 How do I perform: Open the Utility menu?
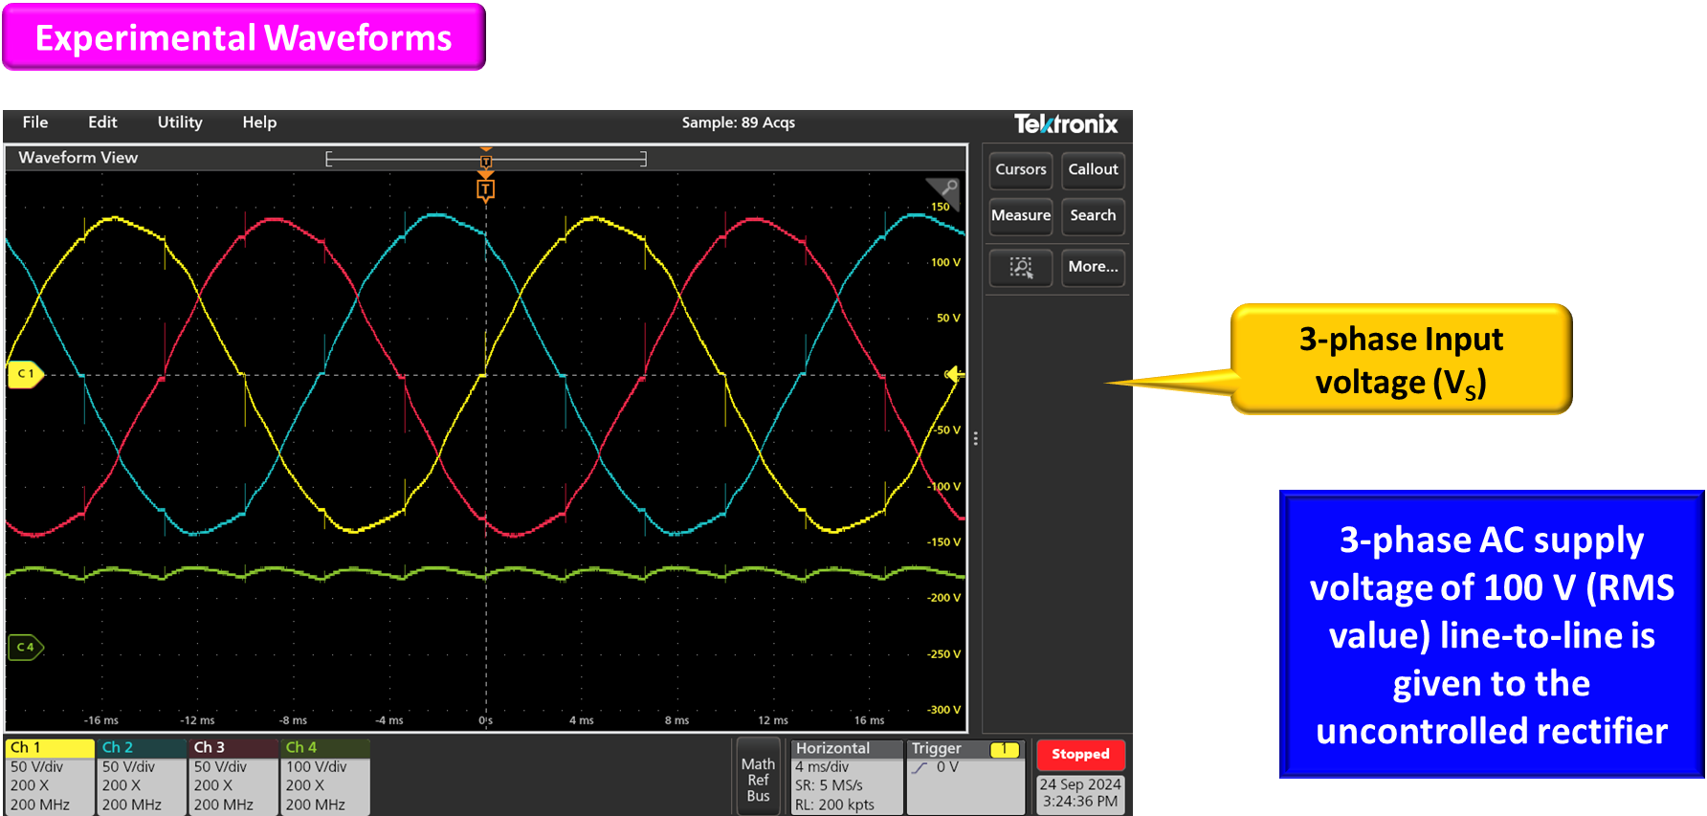coord(180,122)
